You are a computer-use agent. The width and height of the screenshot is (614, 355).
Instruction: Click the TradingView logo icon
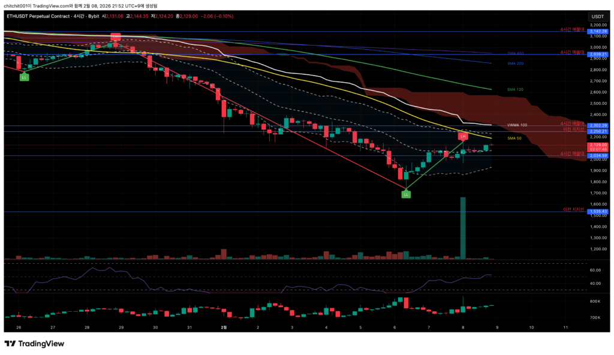tap(9, 344)
